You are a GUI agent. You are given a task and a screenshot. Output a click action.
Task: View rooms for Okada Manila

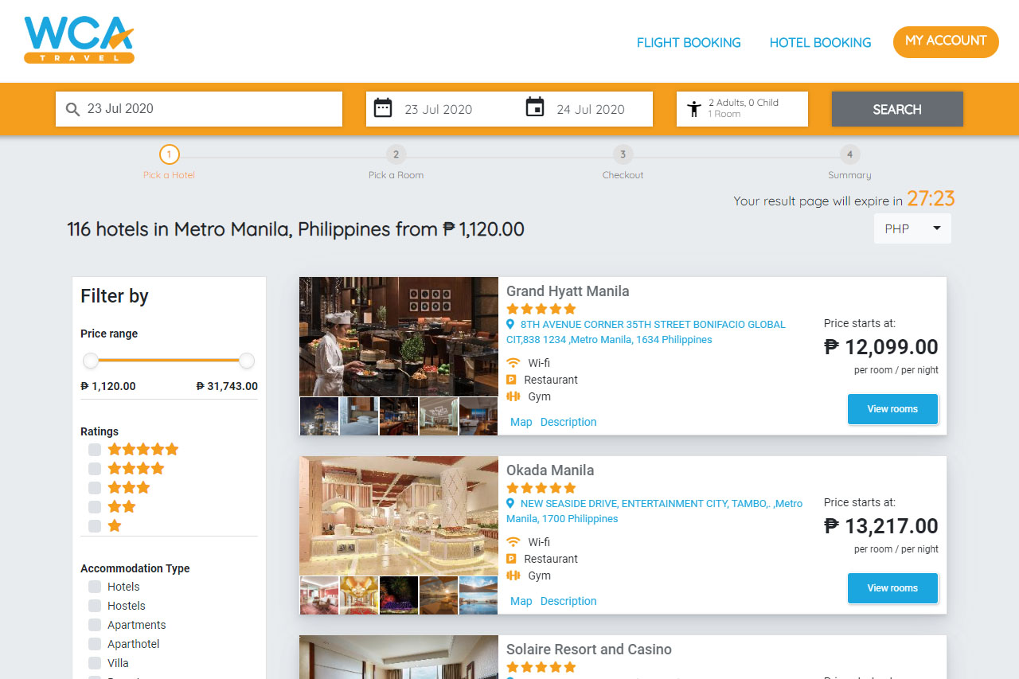(x=892, y=588)
